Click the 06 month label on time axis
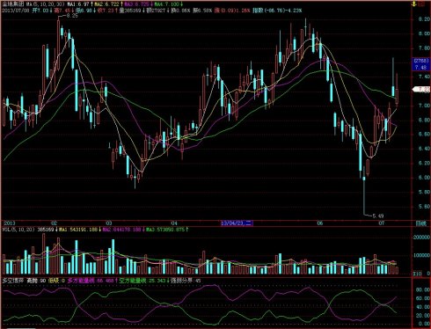 click(x=319, y=223)
